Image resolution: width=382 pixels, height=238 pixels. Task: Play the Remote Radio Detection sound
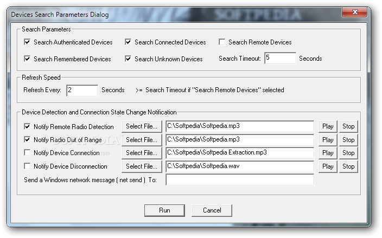point(328,126)
